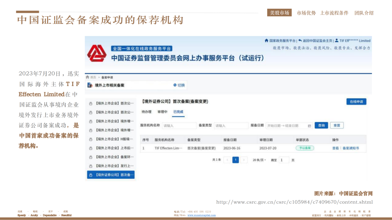Viewport: 392px width, 220px height.
Task: Click the TIF Effecten Lim… table cell
Action: (x=168, y=148)
